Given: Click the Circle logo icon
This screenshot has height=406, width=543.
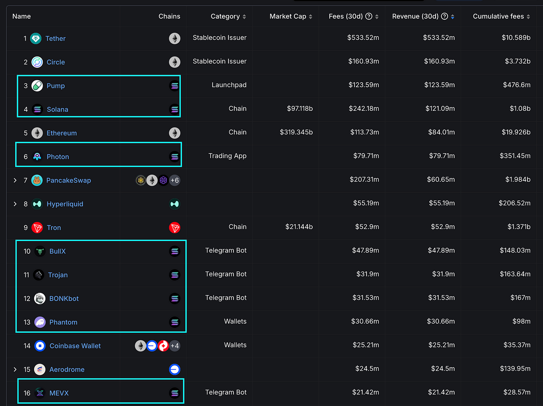Looking at the screenshot, I should tap(37, 62).
